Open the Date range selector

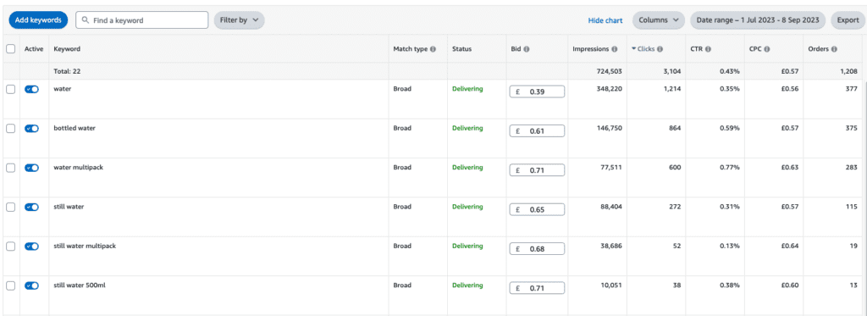coord(758,20)
